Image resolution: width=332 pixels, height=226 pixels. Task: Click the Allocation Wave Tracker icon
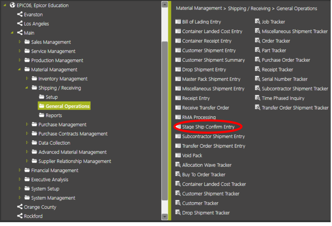[178, 165]
